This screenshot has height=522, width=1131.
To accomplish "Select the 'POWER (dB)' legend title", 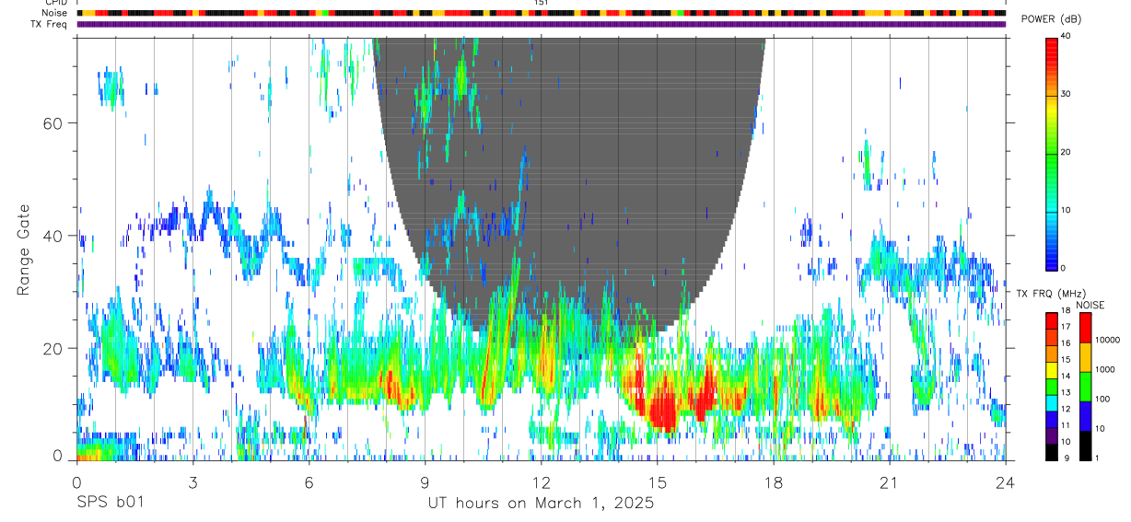I will 1051,19.
